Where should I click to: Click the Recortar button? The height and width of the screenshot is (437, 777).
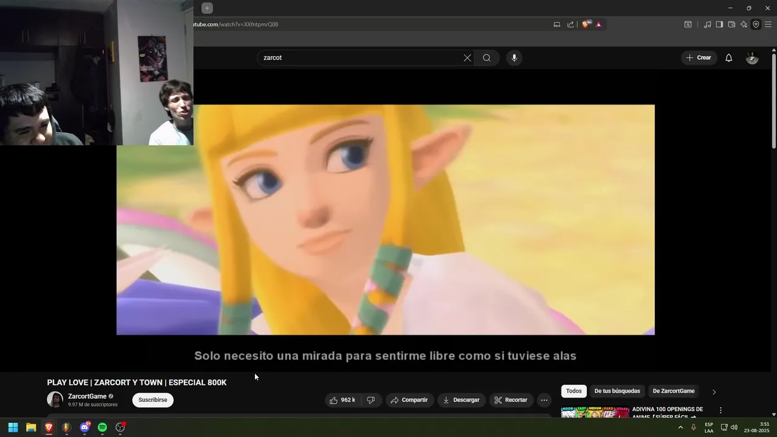click(x=511, y=400)
